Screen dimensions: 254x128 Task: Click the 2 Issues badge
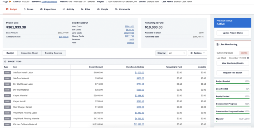click(x=244, y=53)
